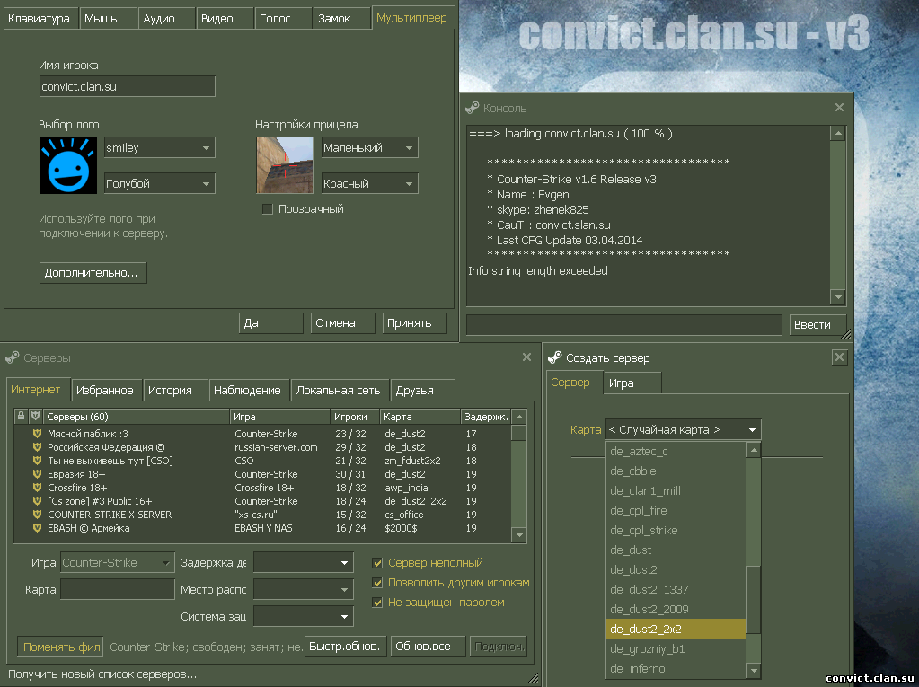Viewport: 919px width, 687px height.
Task: Collapse the Случайная карта map dropdown
Action: tap(684, 429)
